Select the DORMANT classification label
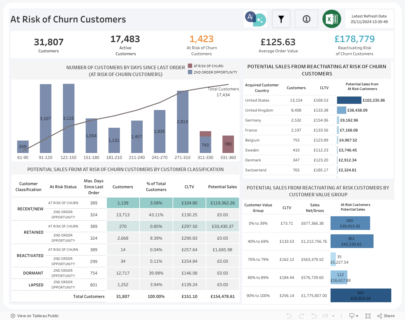Image resolution: width=405 pixels, height=320 pixels. pos(33,273)
